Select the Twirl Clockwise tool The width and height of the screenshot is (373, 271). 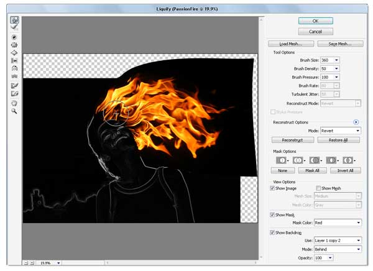(x=14, y=37)
